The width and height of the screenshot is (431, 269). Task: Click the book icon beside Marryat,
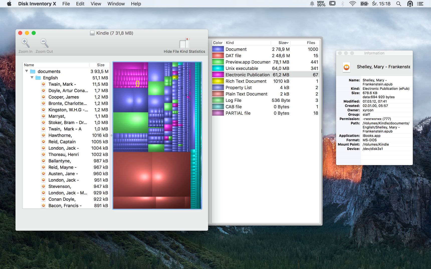(43, 116)
